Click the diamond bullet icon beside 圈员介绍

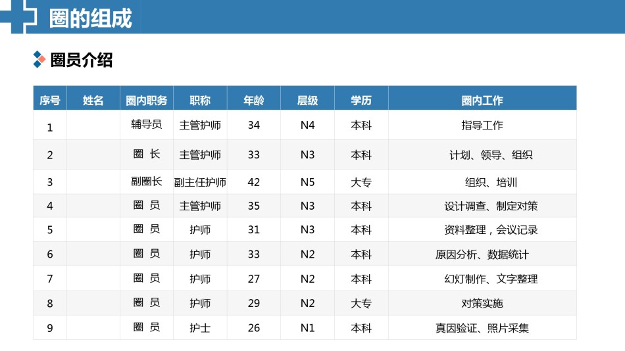point(39,60)
